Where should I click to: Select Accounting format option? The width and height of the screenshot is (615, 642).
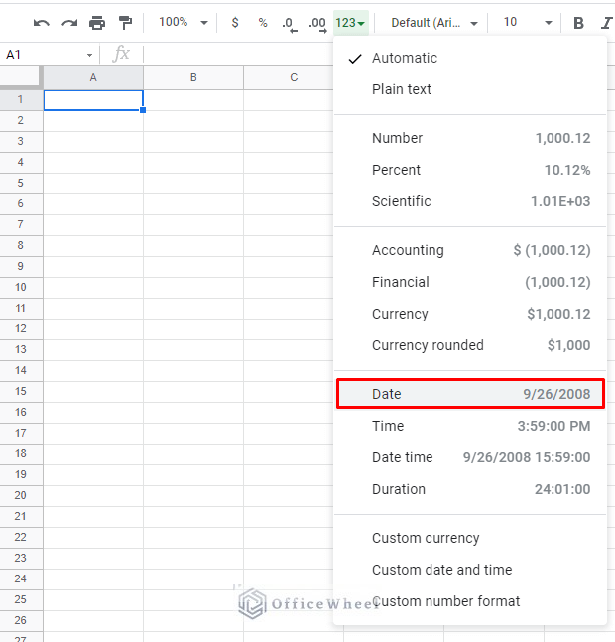pos(470,250)
